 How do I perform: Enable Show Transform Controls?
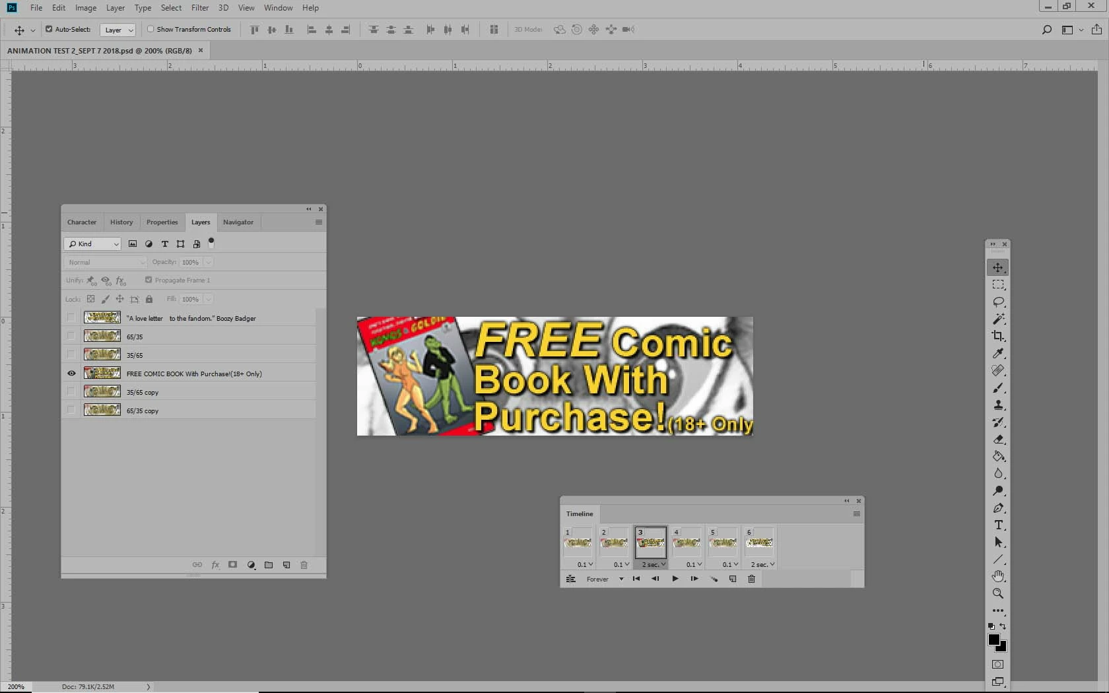(x=151, y=29)
